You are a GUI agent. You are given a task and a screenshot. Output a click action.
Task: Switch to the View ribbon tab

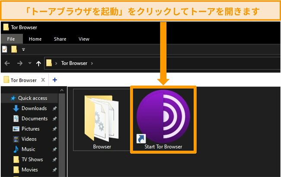[84, 39]
